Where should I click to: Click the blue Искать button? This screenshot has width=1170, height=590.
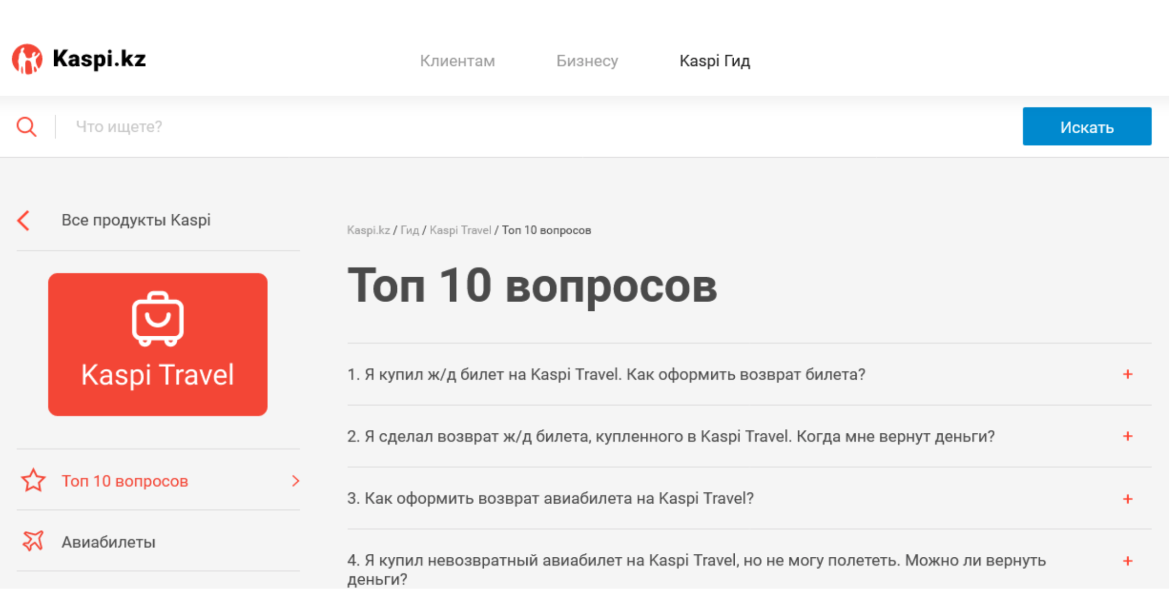click(1087, 127)
